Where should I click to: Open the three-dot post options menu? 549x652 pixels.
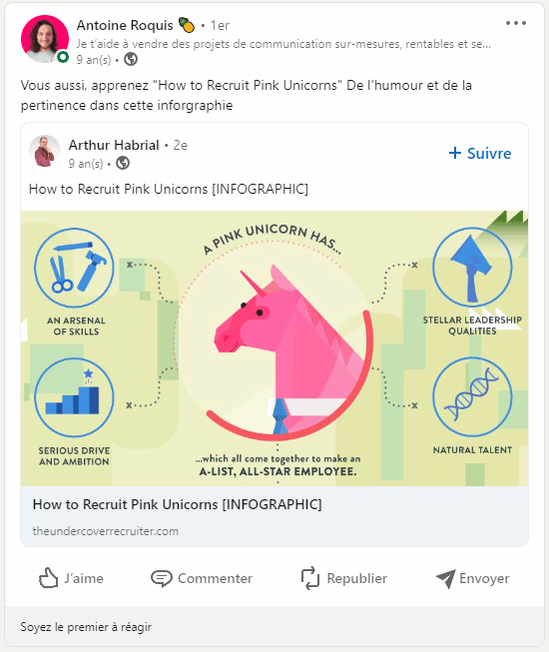pos(516,23)
